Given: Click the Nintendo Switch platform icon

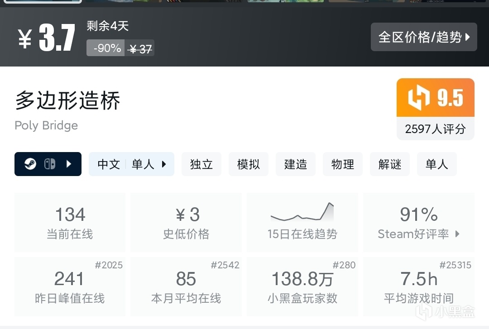Looking at the screenshot, I should pos(50,164).
